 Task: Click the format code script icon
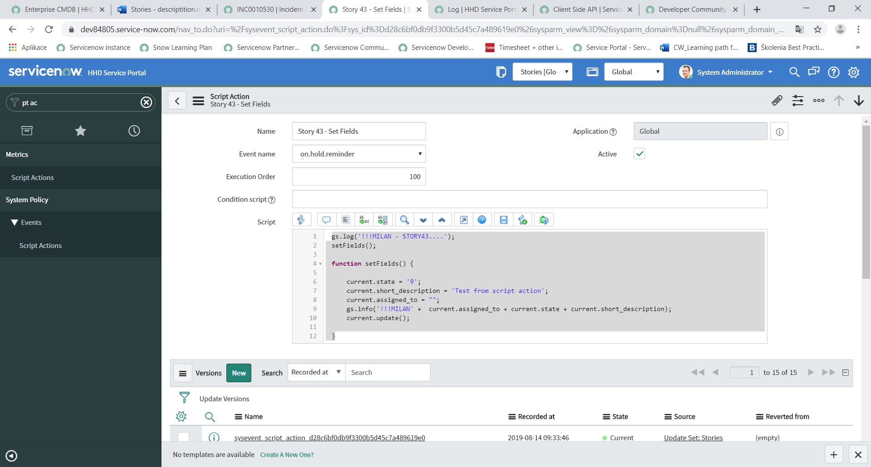coord(346,220)
